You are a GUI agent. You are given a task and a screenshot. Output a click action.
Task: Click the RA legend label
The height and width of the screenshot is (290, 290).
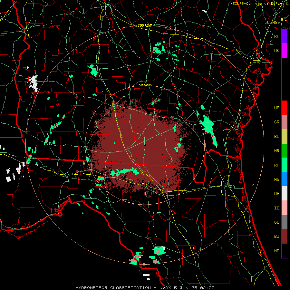point(276,165)
